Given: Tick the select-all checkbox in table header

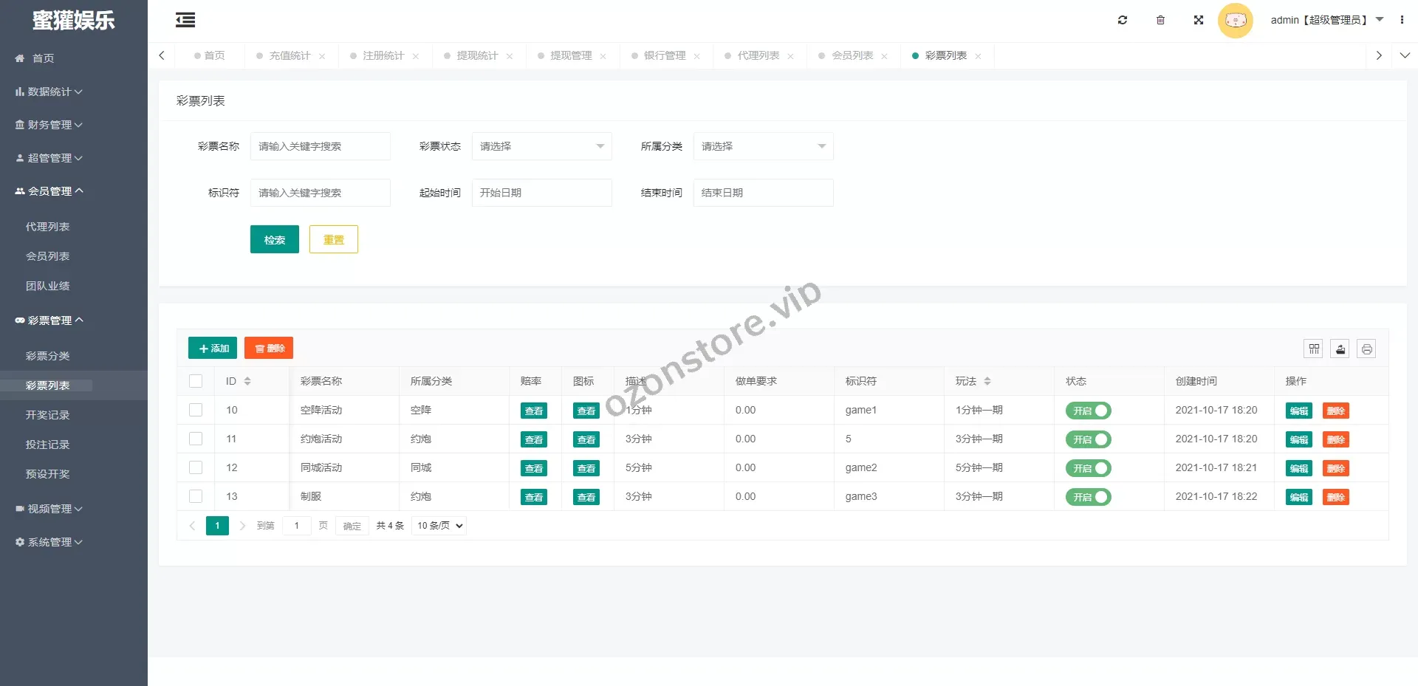Looking at the screenshot, I should click(x=196, y=381).
